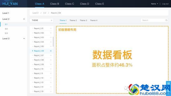Image resolution: width=171 pixels, height=96 pixels.
Task: Open Report_1.14 in list
Action: [x=38, y=87]
